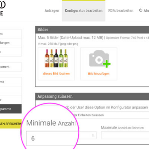Screen dimensions: 149x149
Task: Open sidebar item ending 'gement'
Action: [x=11, y=67]
